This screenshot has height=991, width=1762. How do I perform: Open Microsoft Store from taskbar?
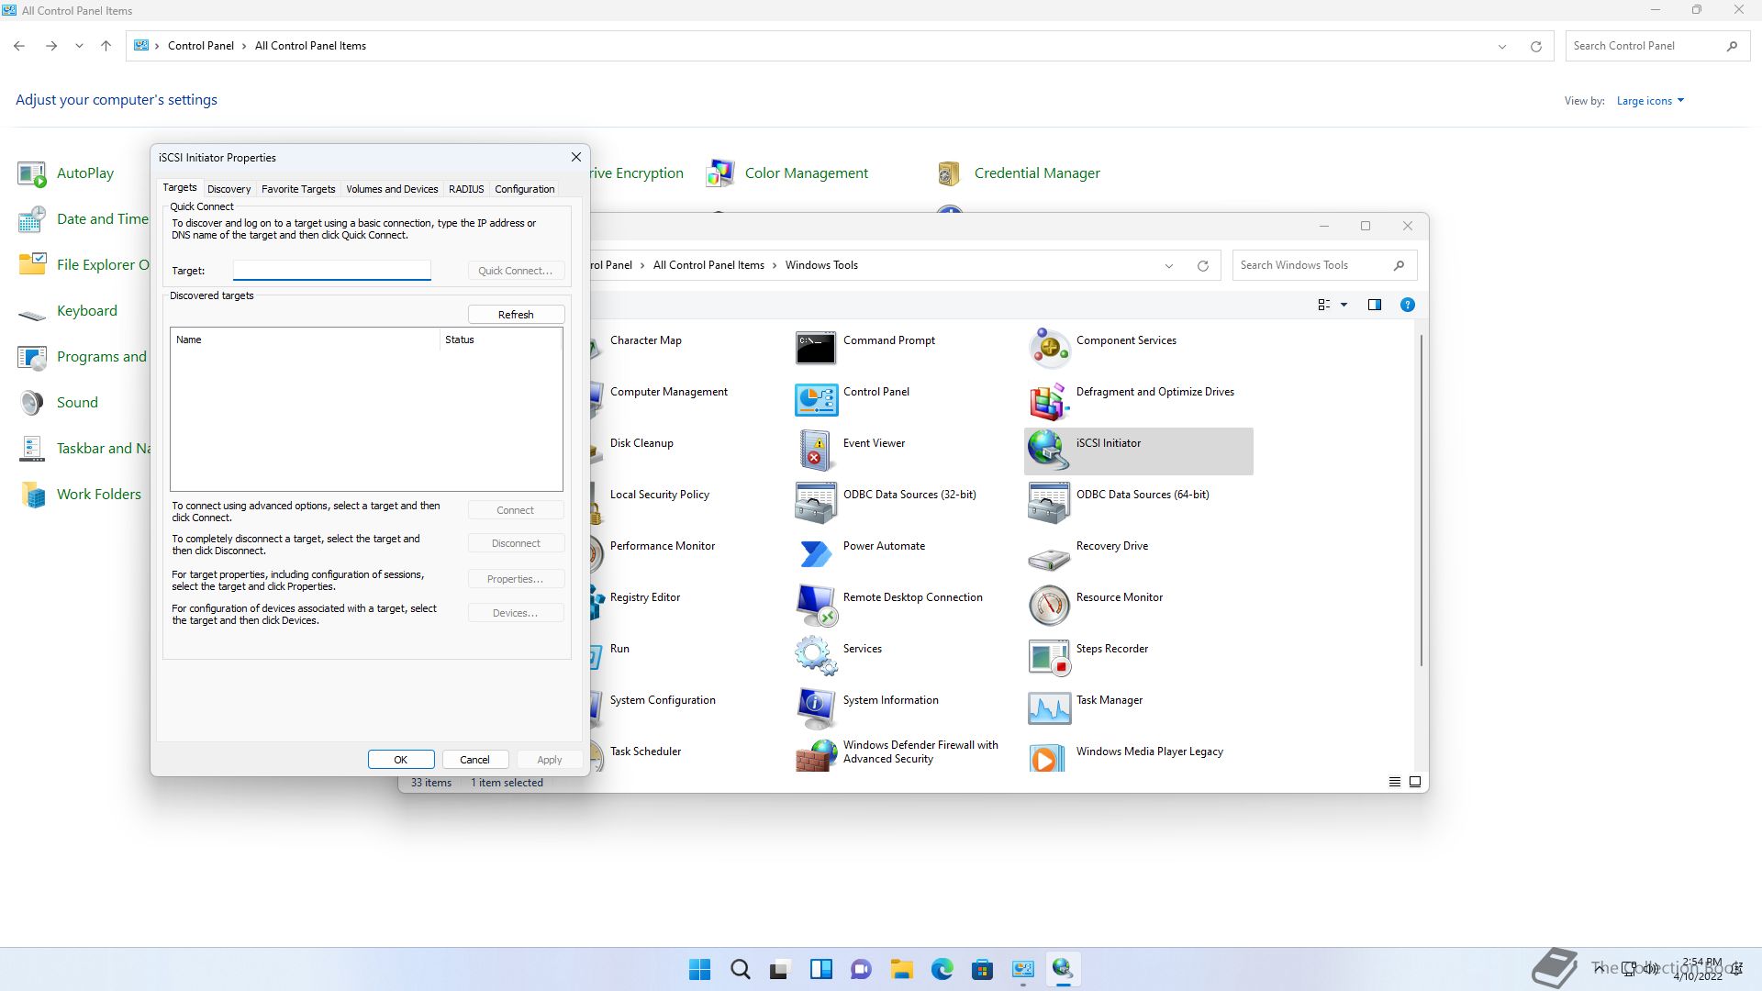[x=982, y=969]
